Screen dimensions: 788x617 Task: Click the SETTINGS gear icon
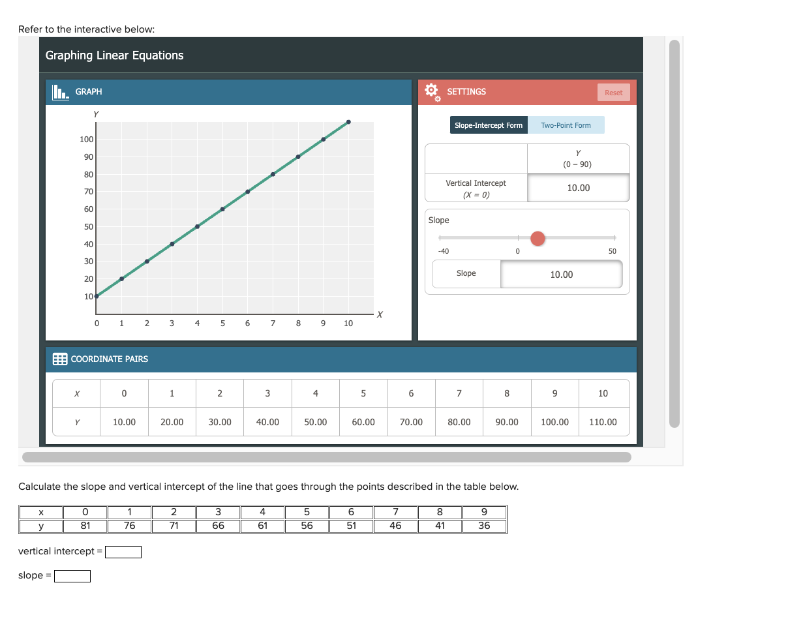click(431, 91)
